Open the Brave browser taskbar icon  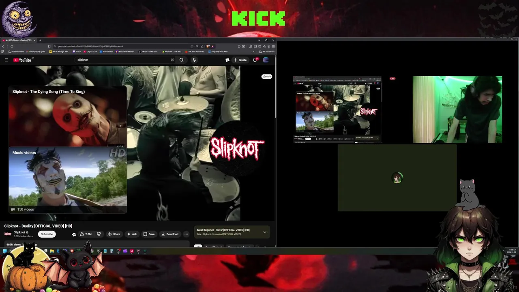pos(72,251)
